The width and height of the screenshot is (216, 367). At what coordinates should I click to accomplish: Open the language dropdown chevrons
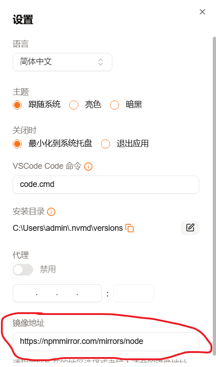101,62
